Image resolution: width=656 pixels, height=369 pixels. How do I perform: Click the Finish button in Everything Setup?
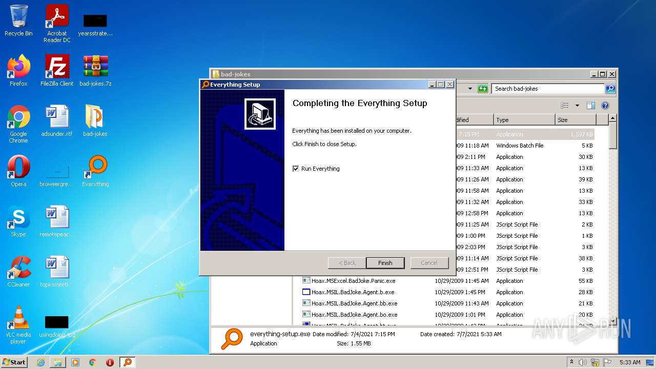pyautogui.click(x=385, y=263)
